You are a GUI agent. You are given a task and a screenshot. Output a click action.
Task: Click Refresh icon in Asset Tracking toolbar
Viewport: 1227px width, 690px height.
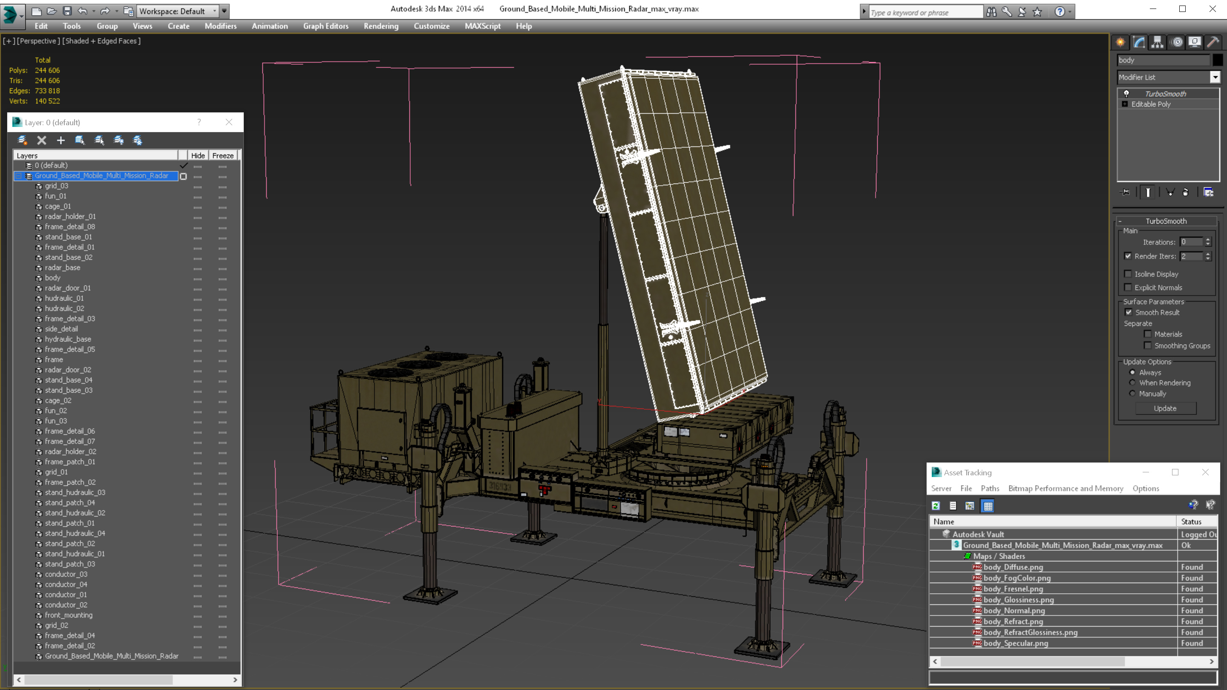(x=936, y=506)
